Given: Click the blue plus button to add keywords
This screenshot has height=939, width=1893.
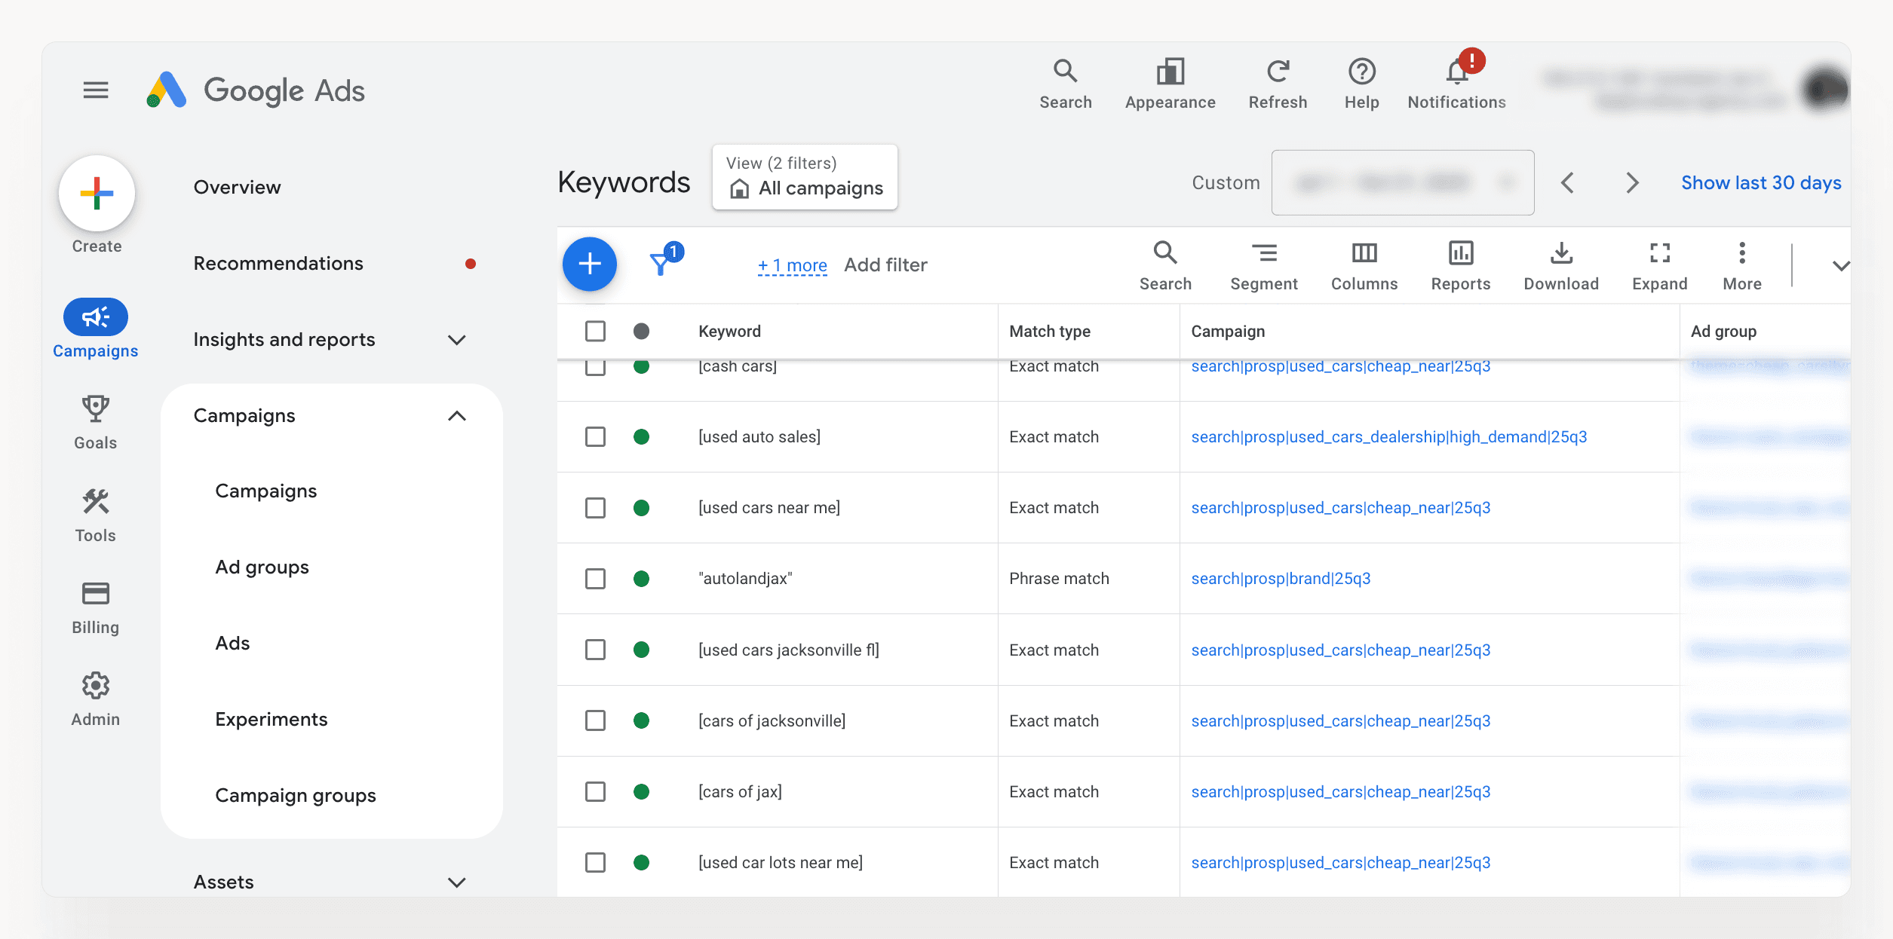Looking at the screenshot, I should click(x=590, y=264).
